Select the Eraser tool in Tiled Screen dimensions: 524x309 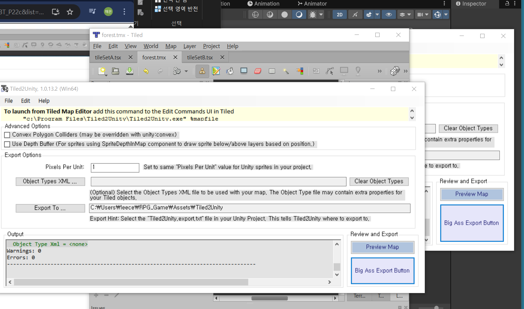[x=258, y=71]
